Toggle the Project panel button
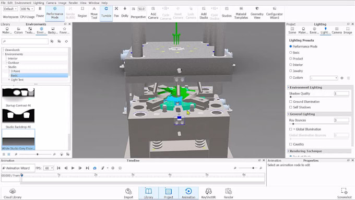This screenshot has width=355, height=200. pyautogui.click(x=169, y=193)
